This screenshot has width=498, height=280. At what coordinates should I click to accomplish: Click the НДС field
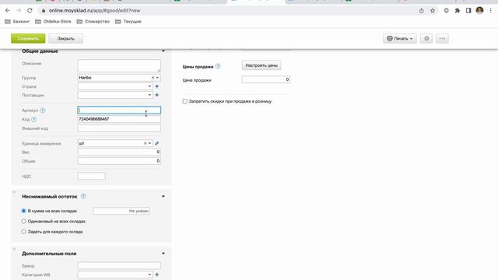coord(92,177)
